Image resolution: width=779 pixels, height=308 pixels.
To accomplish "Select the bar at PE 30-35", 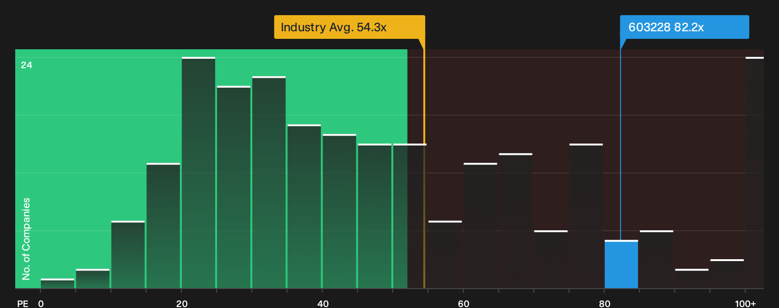I will (269, 182).
